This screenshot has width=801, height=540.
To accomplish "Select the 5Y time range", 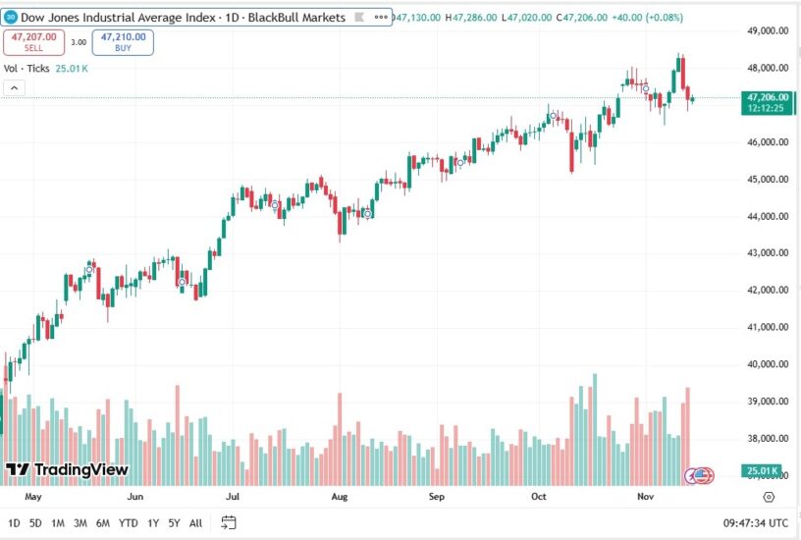I will pos(174,522).
